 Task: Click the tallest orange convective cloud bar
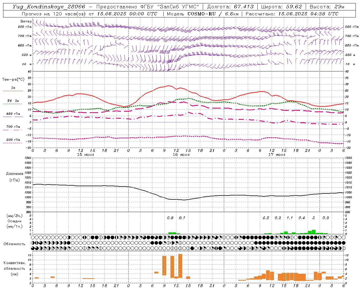(x=180, y=266)
